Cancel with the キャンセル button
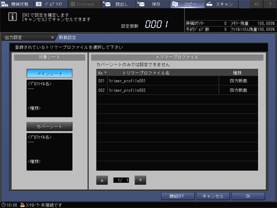 (x=213, y=196)
